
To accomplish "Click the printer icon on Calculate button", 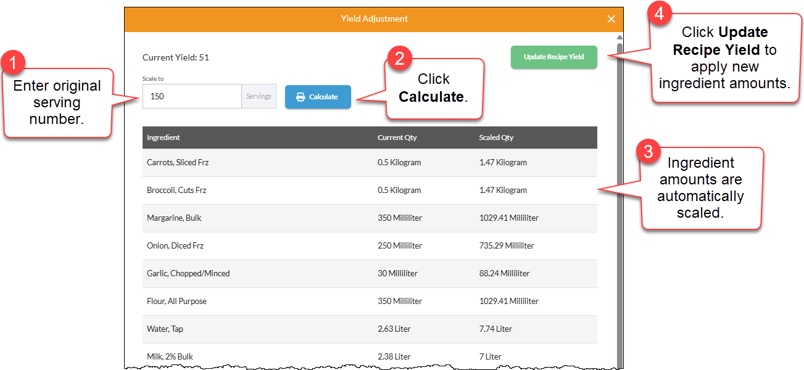I will pyautogui.click(x=300, y=97).
